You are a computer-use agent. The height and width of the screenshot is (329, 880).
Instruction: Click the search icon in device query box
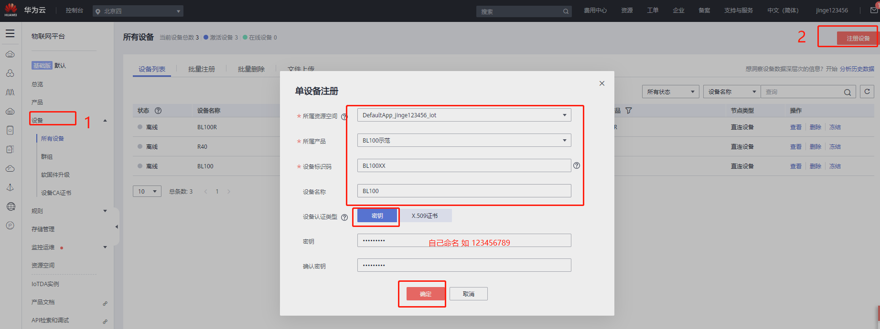click(847, 92)
